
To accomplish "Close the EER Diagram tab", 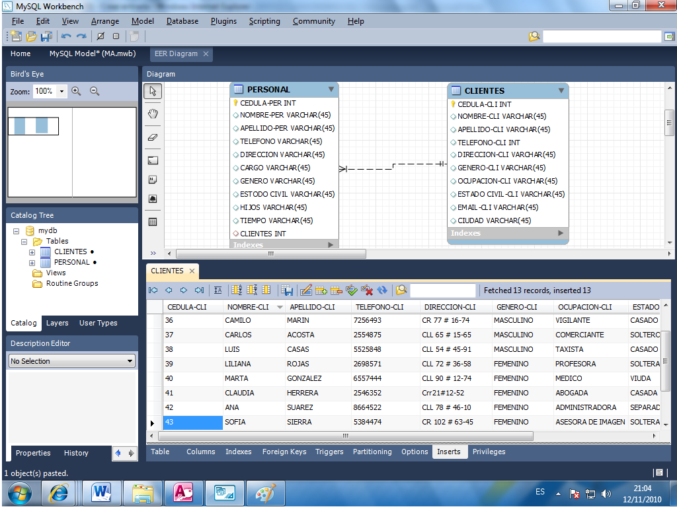I will pyautogui.click(x=206, y=53).
